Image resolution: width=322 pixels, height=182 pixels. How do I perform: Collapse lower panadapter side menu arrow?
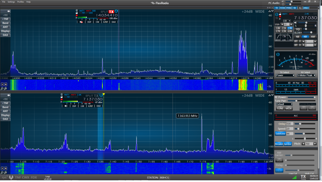[8, 95]
